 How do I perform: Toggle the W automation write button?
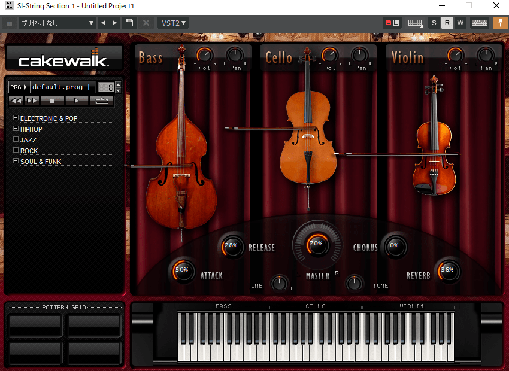click(460, 23)
